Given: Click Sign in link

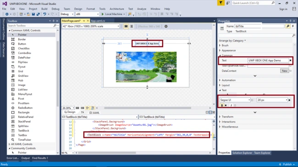Looking at the screenshot, I should point(283,9).
